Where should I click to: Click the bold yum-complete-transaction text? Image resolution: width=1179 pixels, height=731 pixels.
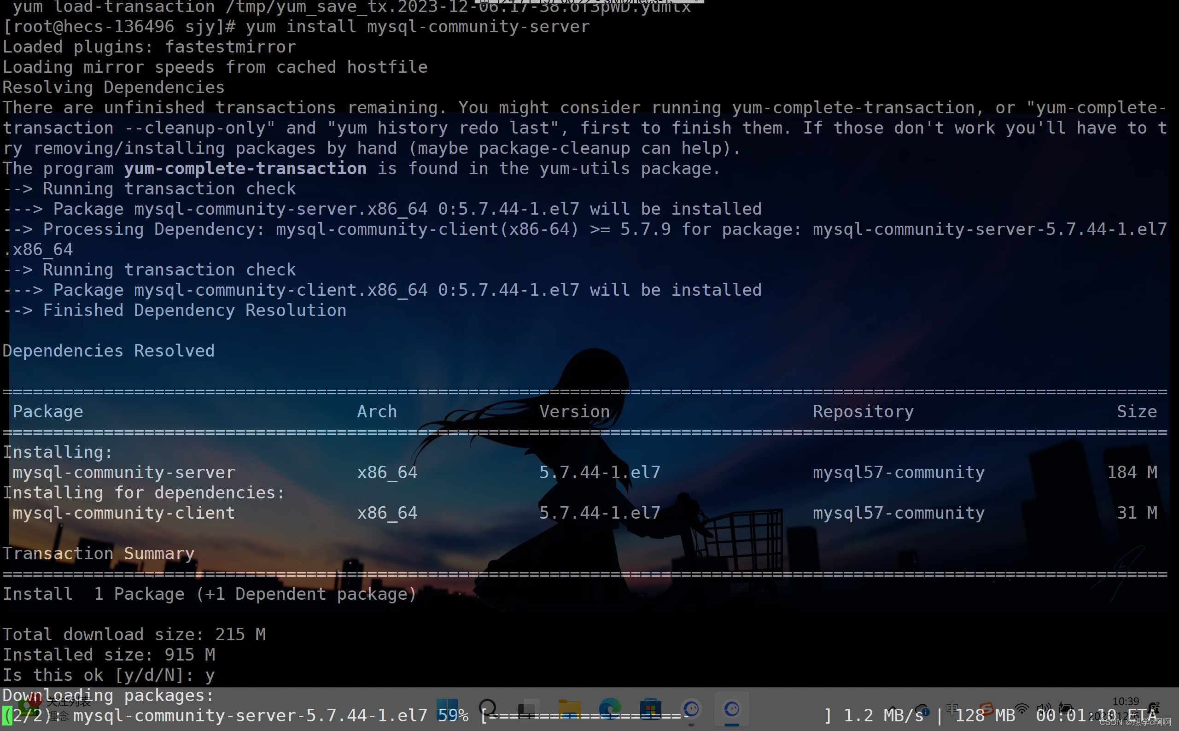245,168
